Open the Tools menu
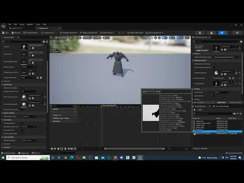This screenshot has width=244, height=183. pyautogui.click(x=38, y=24)
